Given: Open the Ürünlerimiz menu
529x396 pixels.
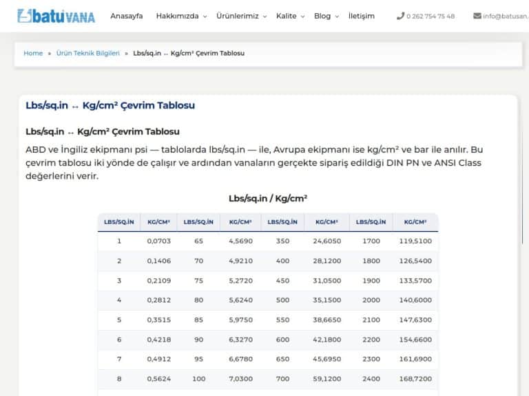Looking at the screenshot, I should 238,16.
